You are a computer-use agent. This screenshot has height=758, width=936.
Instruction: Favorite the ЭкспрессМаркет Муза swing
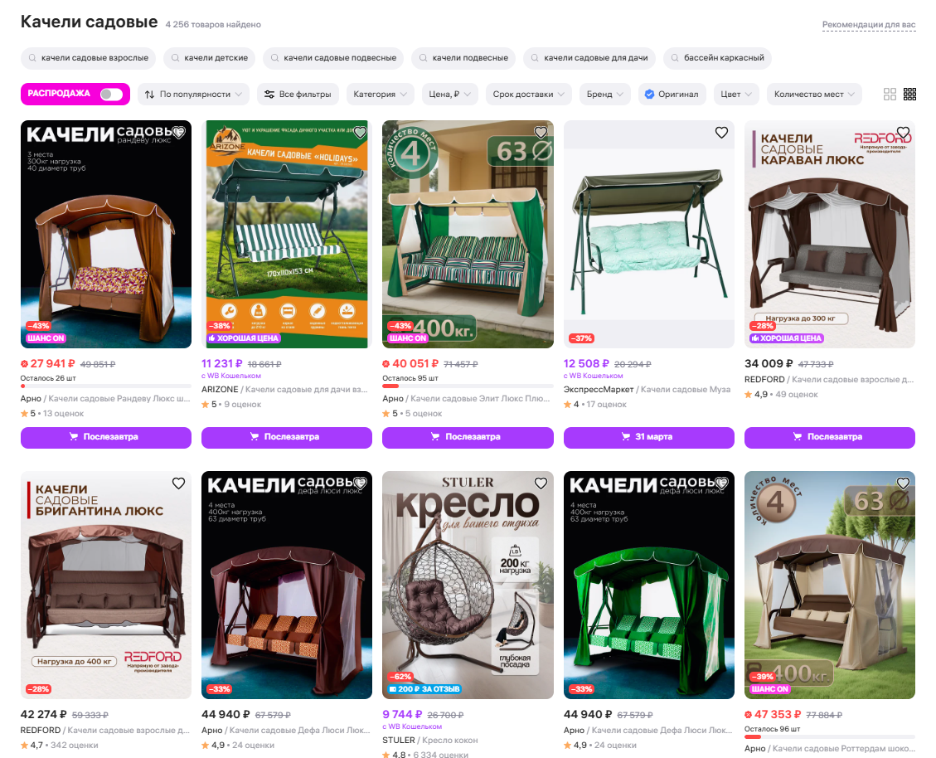[722, 133]
